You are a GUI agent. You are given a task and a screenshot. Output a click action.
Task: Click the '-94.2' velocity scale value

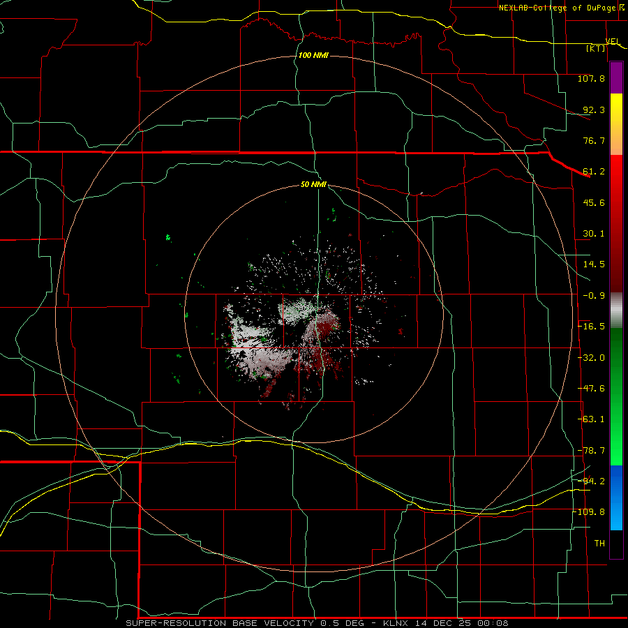coord(591,481)
